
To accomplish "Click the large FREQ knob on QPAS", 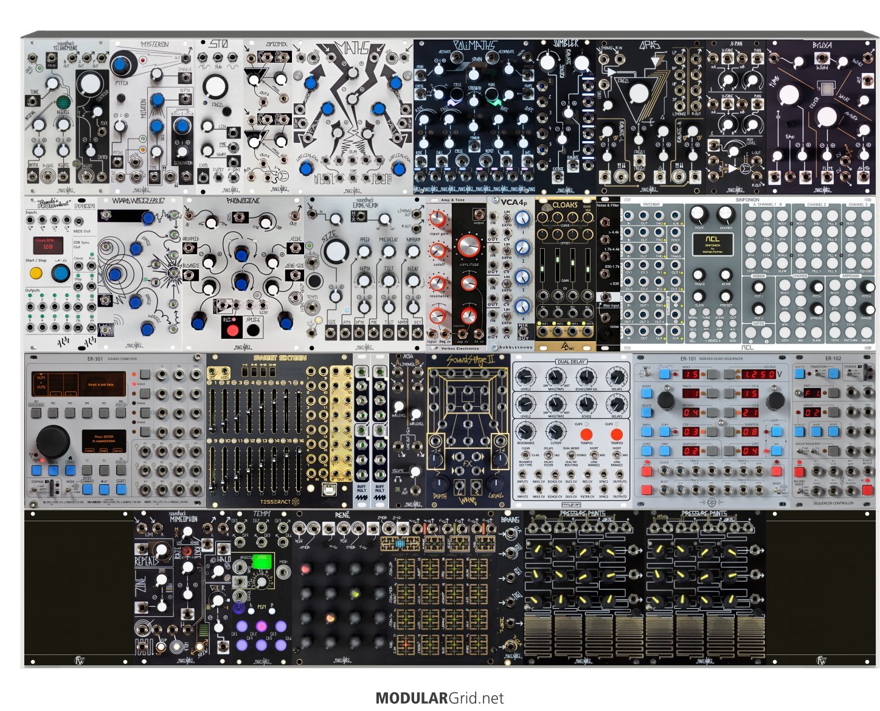I will pyautogui.click(x=639, y=94).
